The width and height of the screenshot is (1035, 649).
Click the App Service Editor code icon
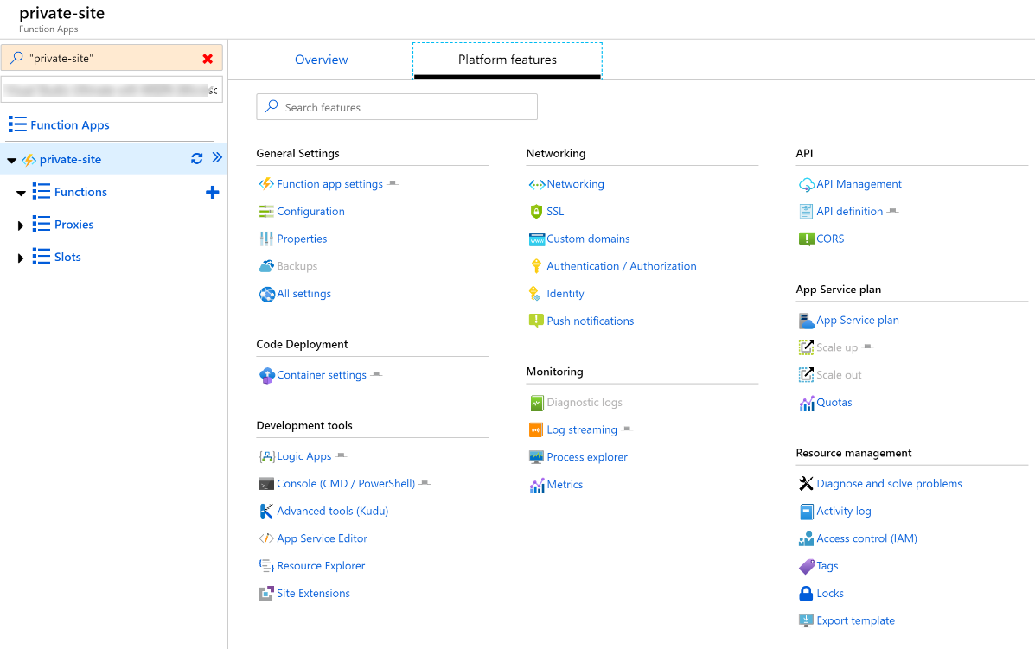266,539
